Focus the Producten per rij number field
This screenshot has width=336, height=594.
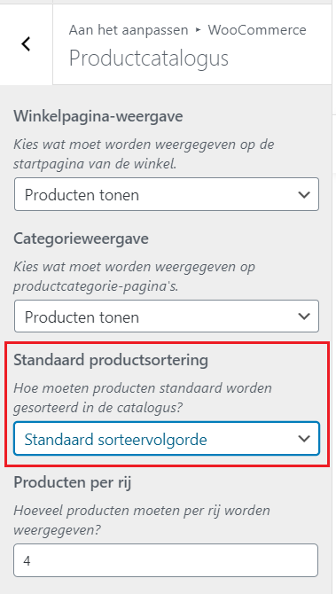coord(166,560)
